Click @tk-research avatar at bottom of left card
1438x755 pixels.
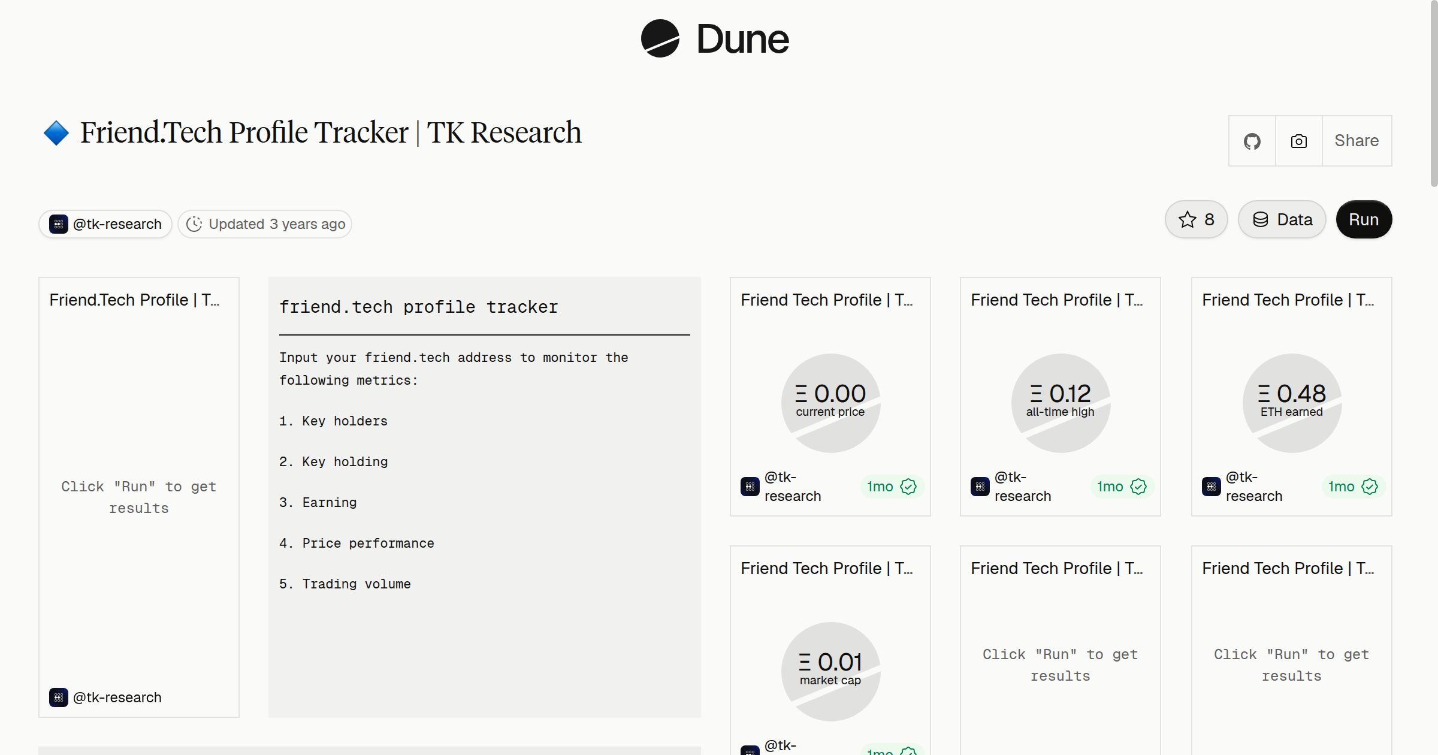tap(59, 697)
